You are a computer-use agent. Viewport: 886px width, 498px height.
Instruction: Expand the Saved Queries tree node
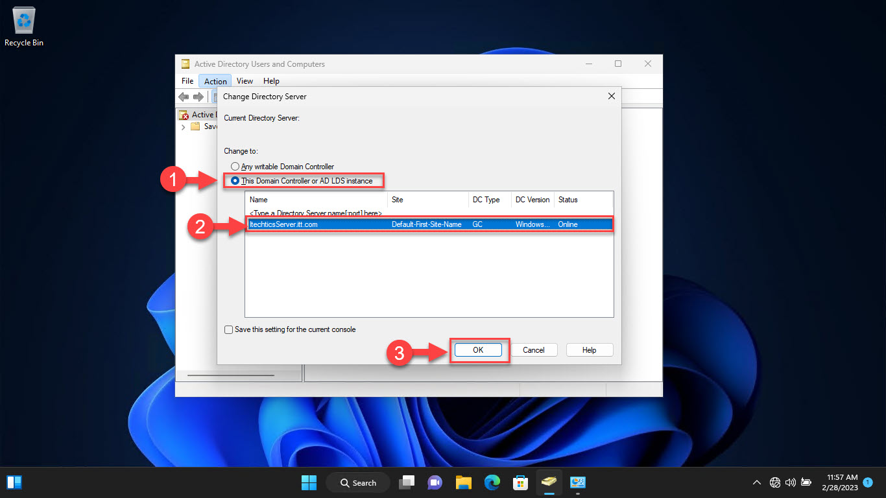point(184,126)
